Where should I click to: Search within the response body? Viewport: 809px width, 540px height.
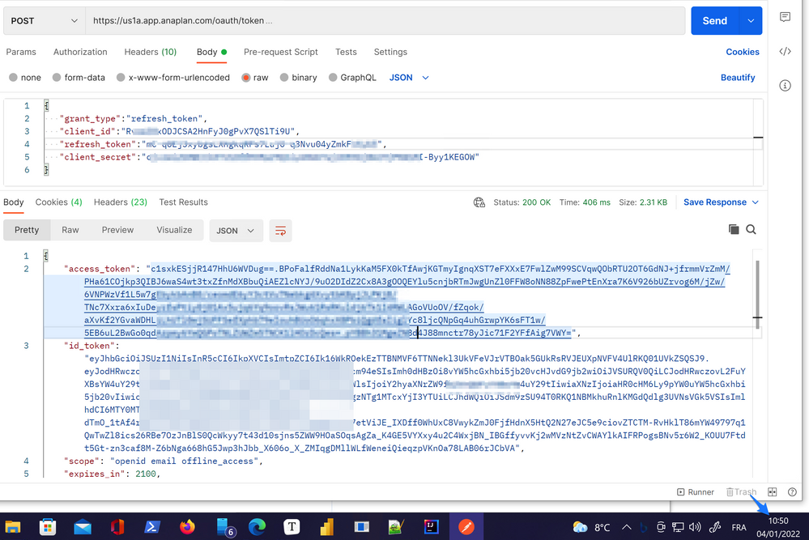[x=752, y=229]
